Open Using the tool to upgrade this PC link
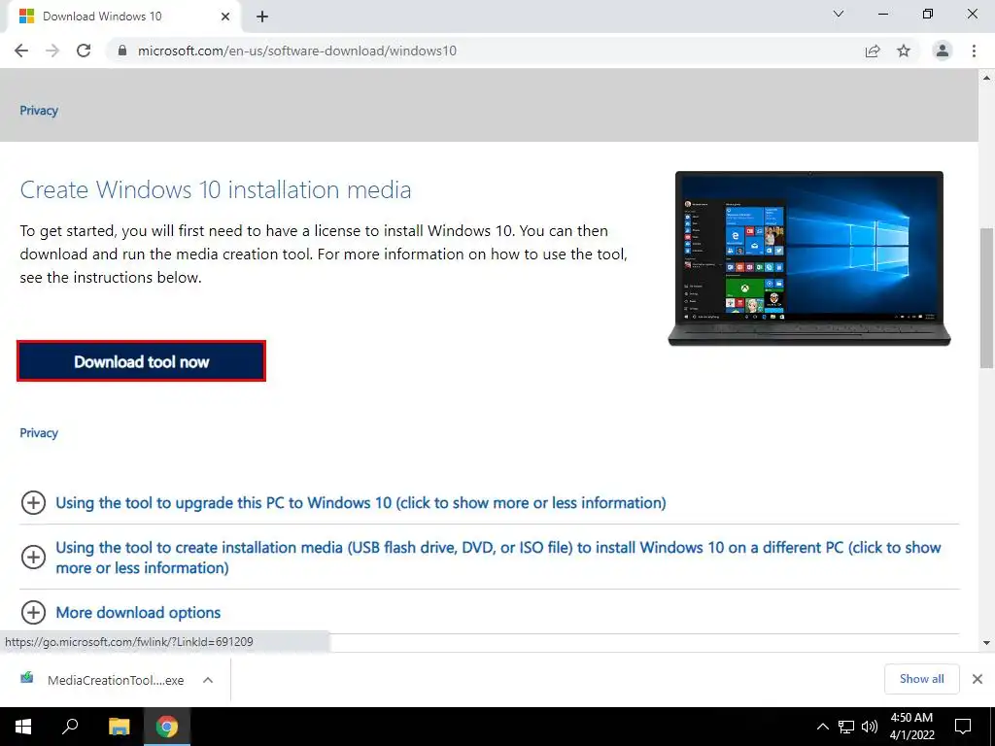This screenshot has width=995, height=746. click(361, 502)
